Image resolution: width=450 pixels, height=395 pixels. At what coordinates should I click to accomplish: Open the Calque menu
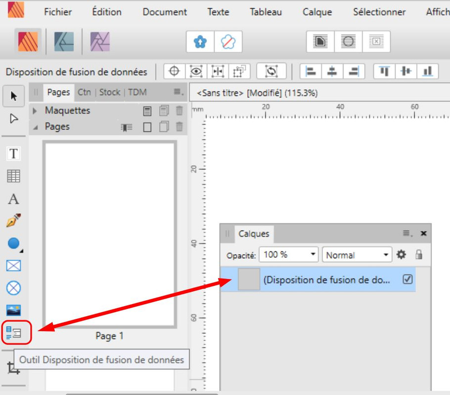click(x=317, y=12)
